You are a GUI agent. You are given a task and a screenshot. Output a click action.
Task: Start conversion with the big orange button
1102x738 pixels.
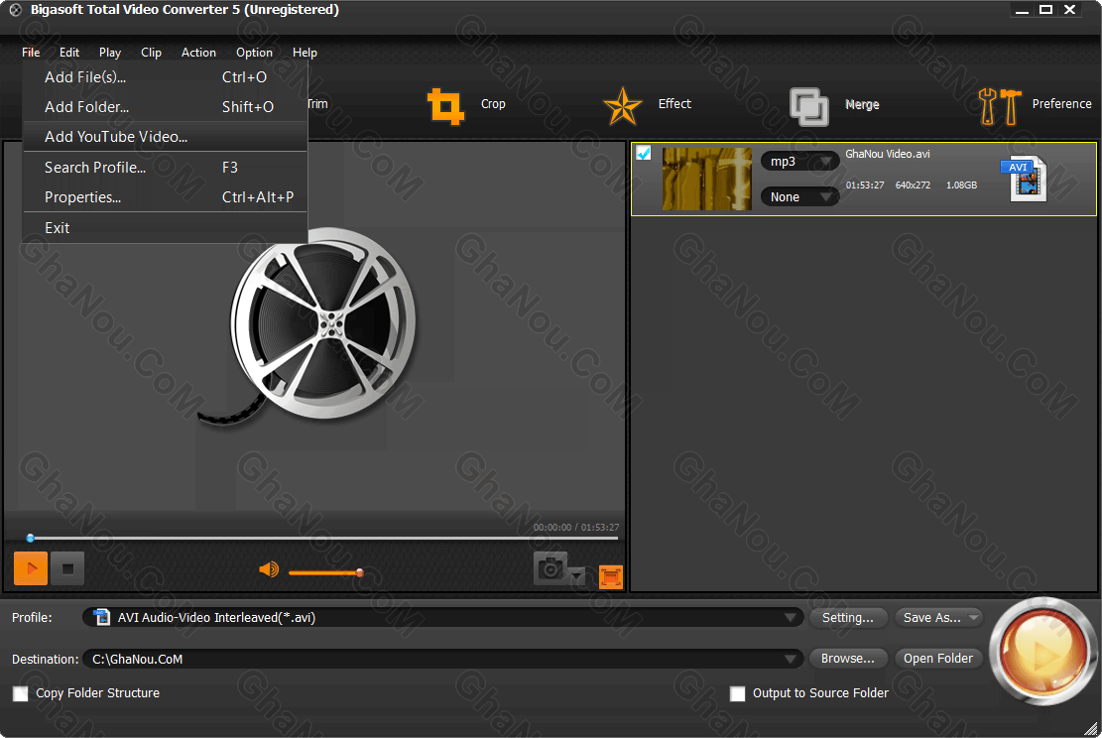tap(1042, 652)
